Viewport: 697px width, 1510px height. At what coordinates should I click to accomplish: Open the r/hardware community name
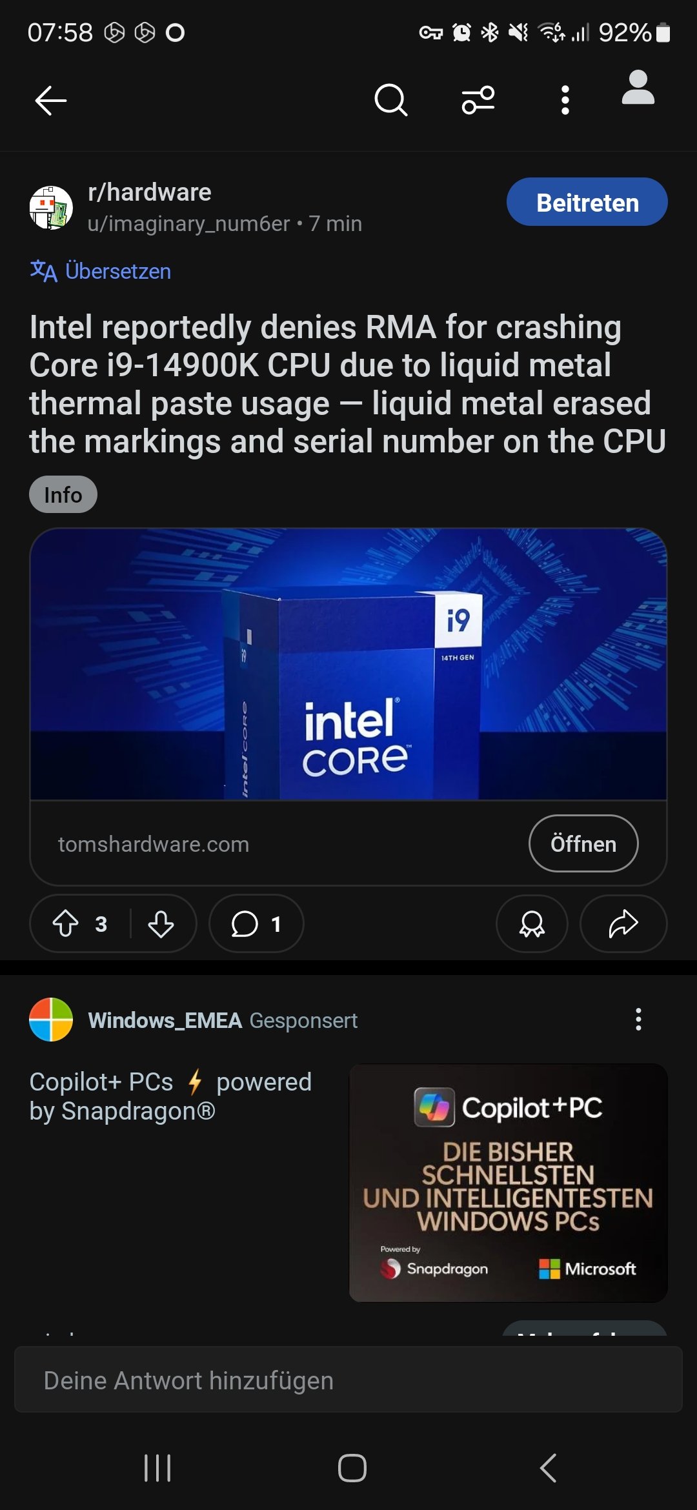pyautogui.click(x=150, y=192)
